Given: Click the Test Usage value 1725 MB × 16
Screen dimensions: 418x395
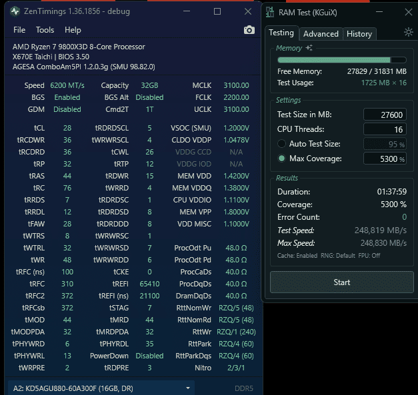Looking at the screenshot, I should pos(383,83).
